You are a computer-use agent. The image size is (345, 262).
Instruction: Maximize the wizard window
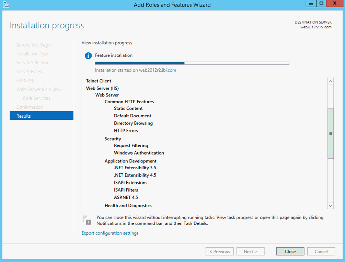tap(321, 3)
